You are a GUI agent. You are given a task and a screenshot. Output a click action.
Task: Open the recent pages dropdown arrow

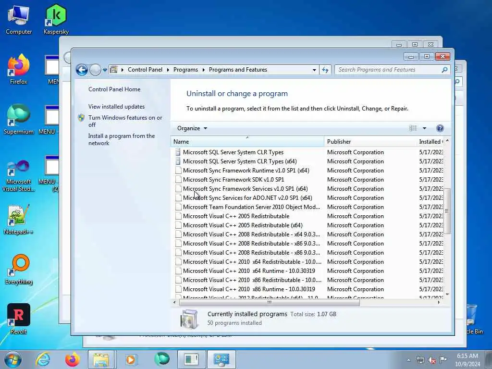pos(105,70)
